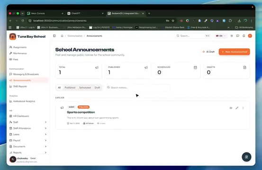The height and width of the screenshot is (170, 262).
Task: Select the Scheduled filter tab
Action: pos(85,87)
